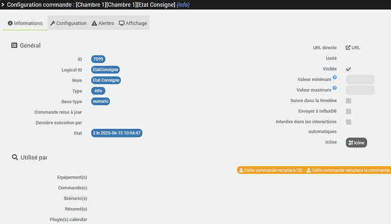Click the chevron arrow beside Configuration commande title

point(3,5)
